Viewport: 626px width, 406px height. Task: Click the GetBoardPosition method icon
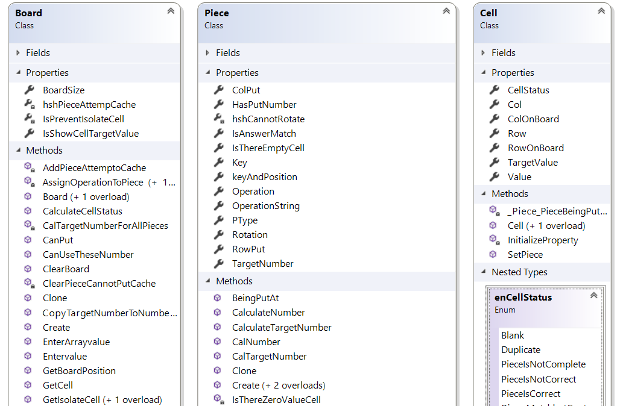(28, 370)
